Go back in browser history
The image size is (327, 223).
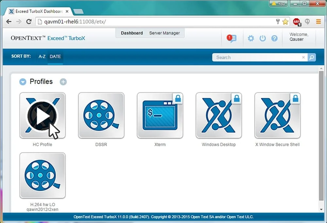9,22
